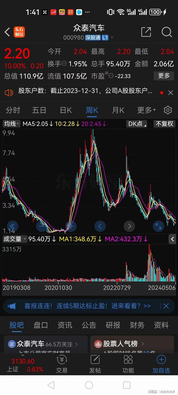Open 公告 tab
The width and height of the screenshot is (178, 395).
89,325
